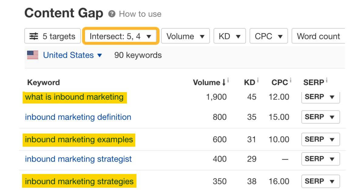The height and width of the screenshot is (191, 364).
Task: Click the volume value 800
Action: 220,117
